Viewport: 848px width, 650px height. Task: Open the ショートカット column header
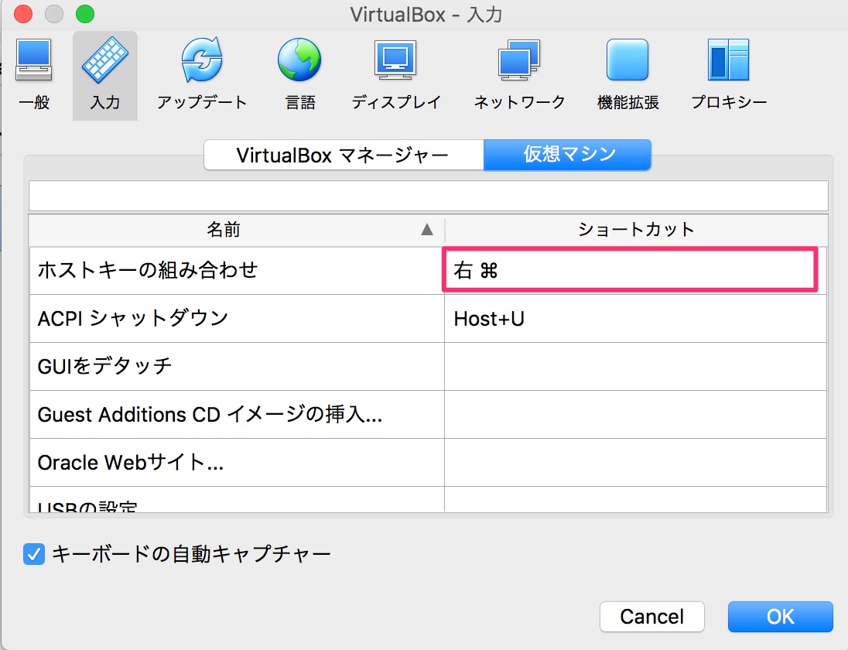tap(636, 230)
